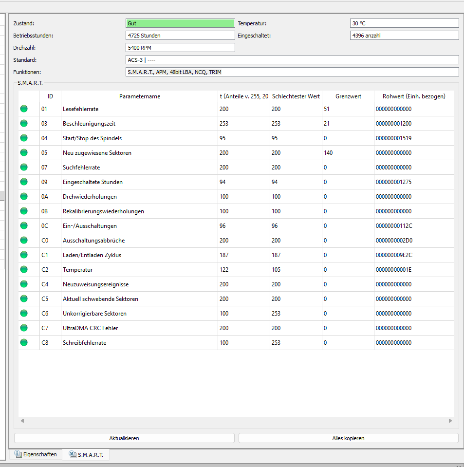Image resolution: width=464 pixels, height=467 pixels.
Task: Click the Schlechtester Wert column header
Action: (296, 96)
